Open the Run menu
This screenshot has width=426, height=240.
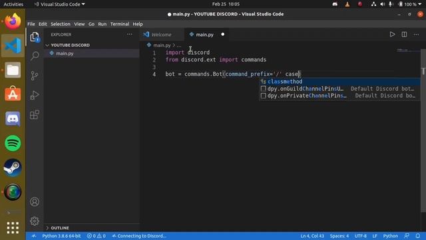(102, 24)
